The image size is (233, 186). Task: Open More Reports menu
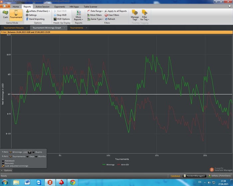(x=79, y=15)
